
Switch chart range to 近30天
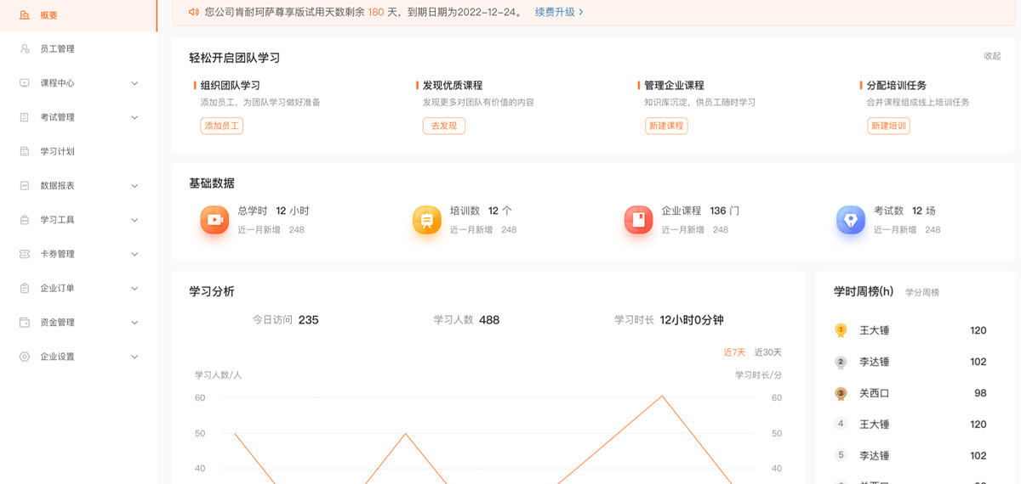click(x=767, y=352)
